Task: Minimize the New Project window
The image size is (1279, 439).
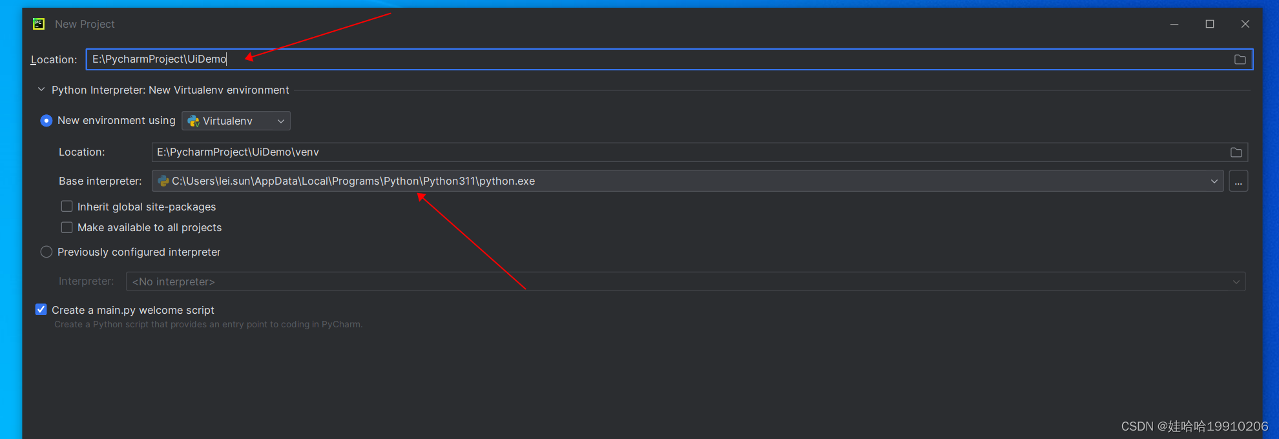Action: (1174, 24)
